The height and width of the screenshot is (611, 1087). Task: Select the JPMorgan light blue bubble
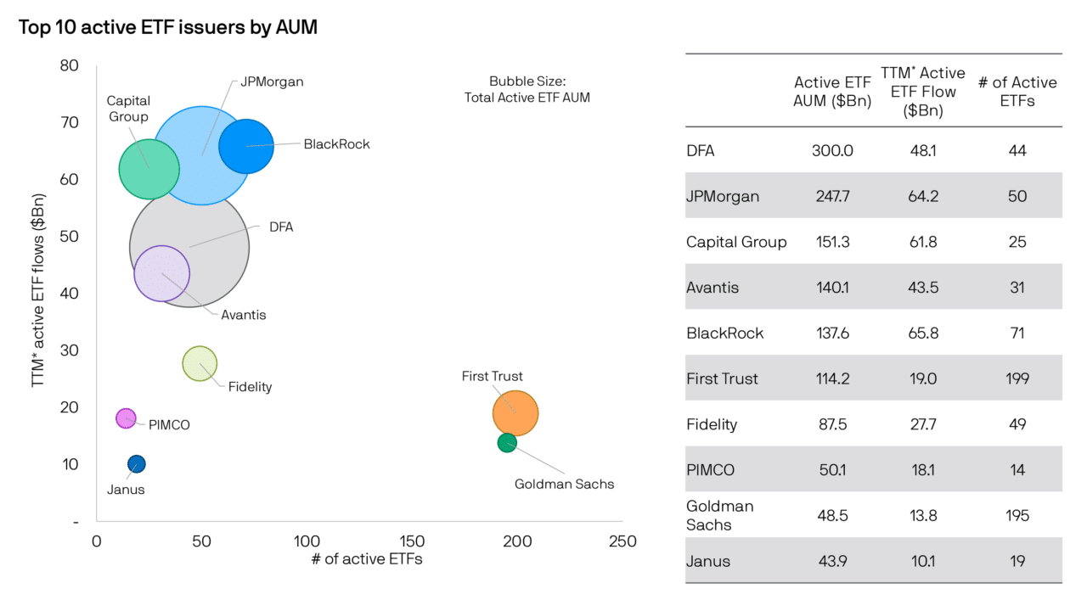pos(202,155)
